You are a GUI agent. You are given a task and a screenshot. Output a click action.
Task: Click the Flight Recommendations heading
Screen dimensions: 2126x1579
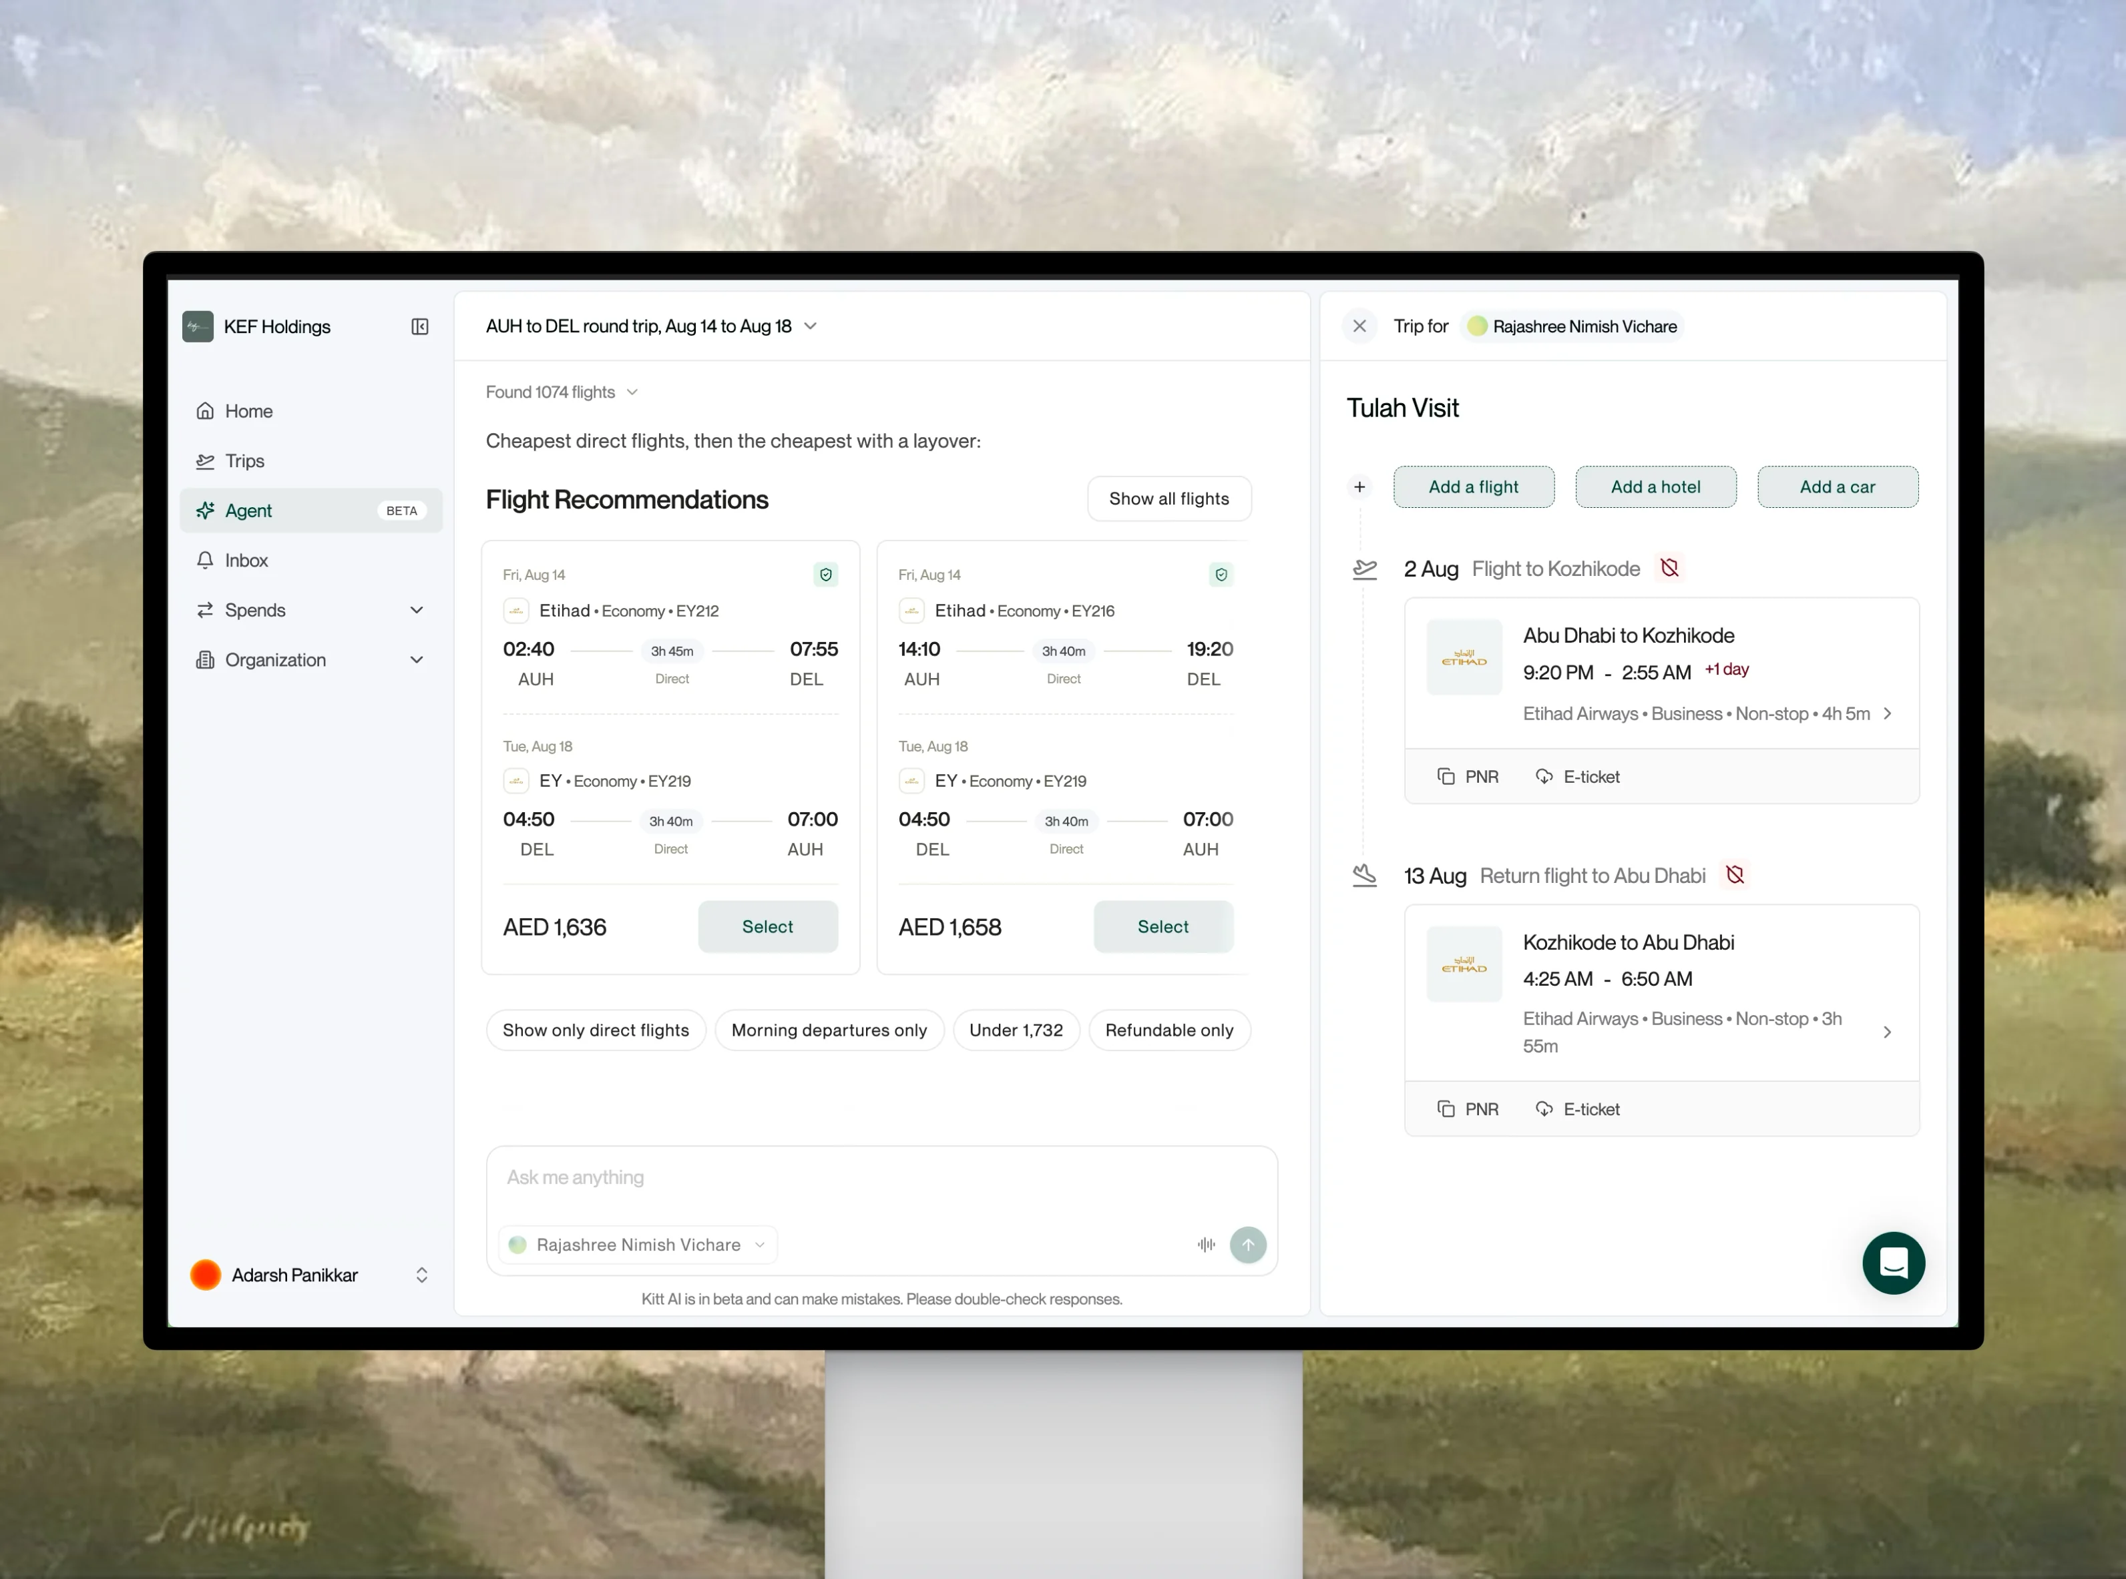click(626, 500)
